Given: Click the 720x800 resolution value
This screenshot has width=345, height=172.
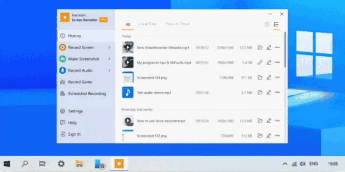Looking at the screenshot, I should [x=227, y=136].
